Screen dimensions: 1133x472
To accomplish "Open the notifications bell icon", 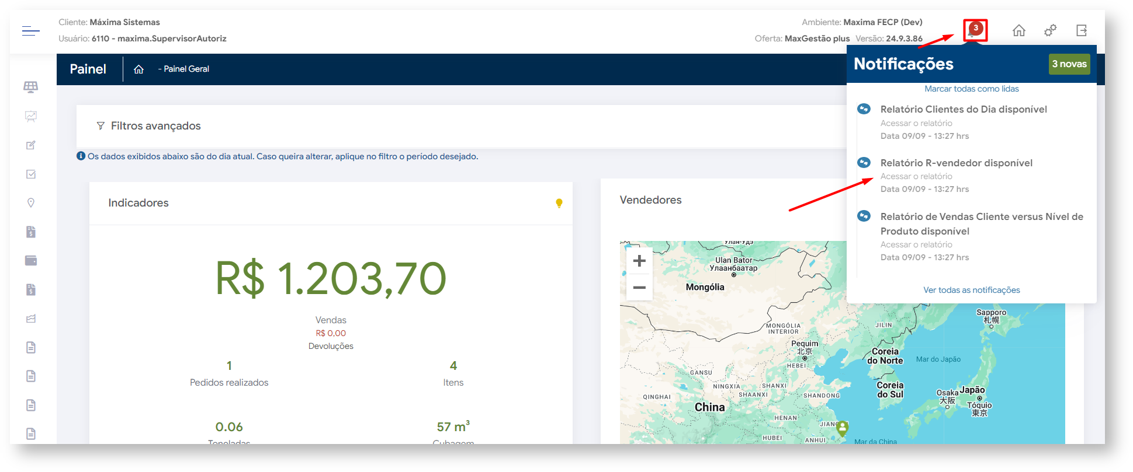I will pyautogui.click(x=974, y=30).
